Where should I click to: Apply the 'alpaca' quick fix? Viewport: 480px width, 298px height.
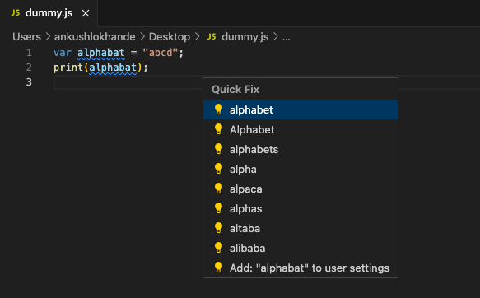[301, 189]
